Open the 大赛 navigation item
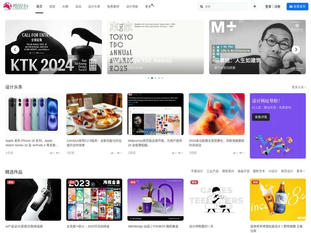Image resolution: width=311 pixels, height=233 pixels. pos(65,6)
